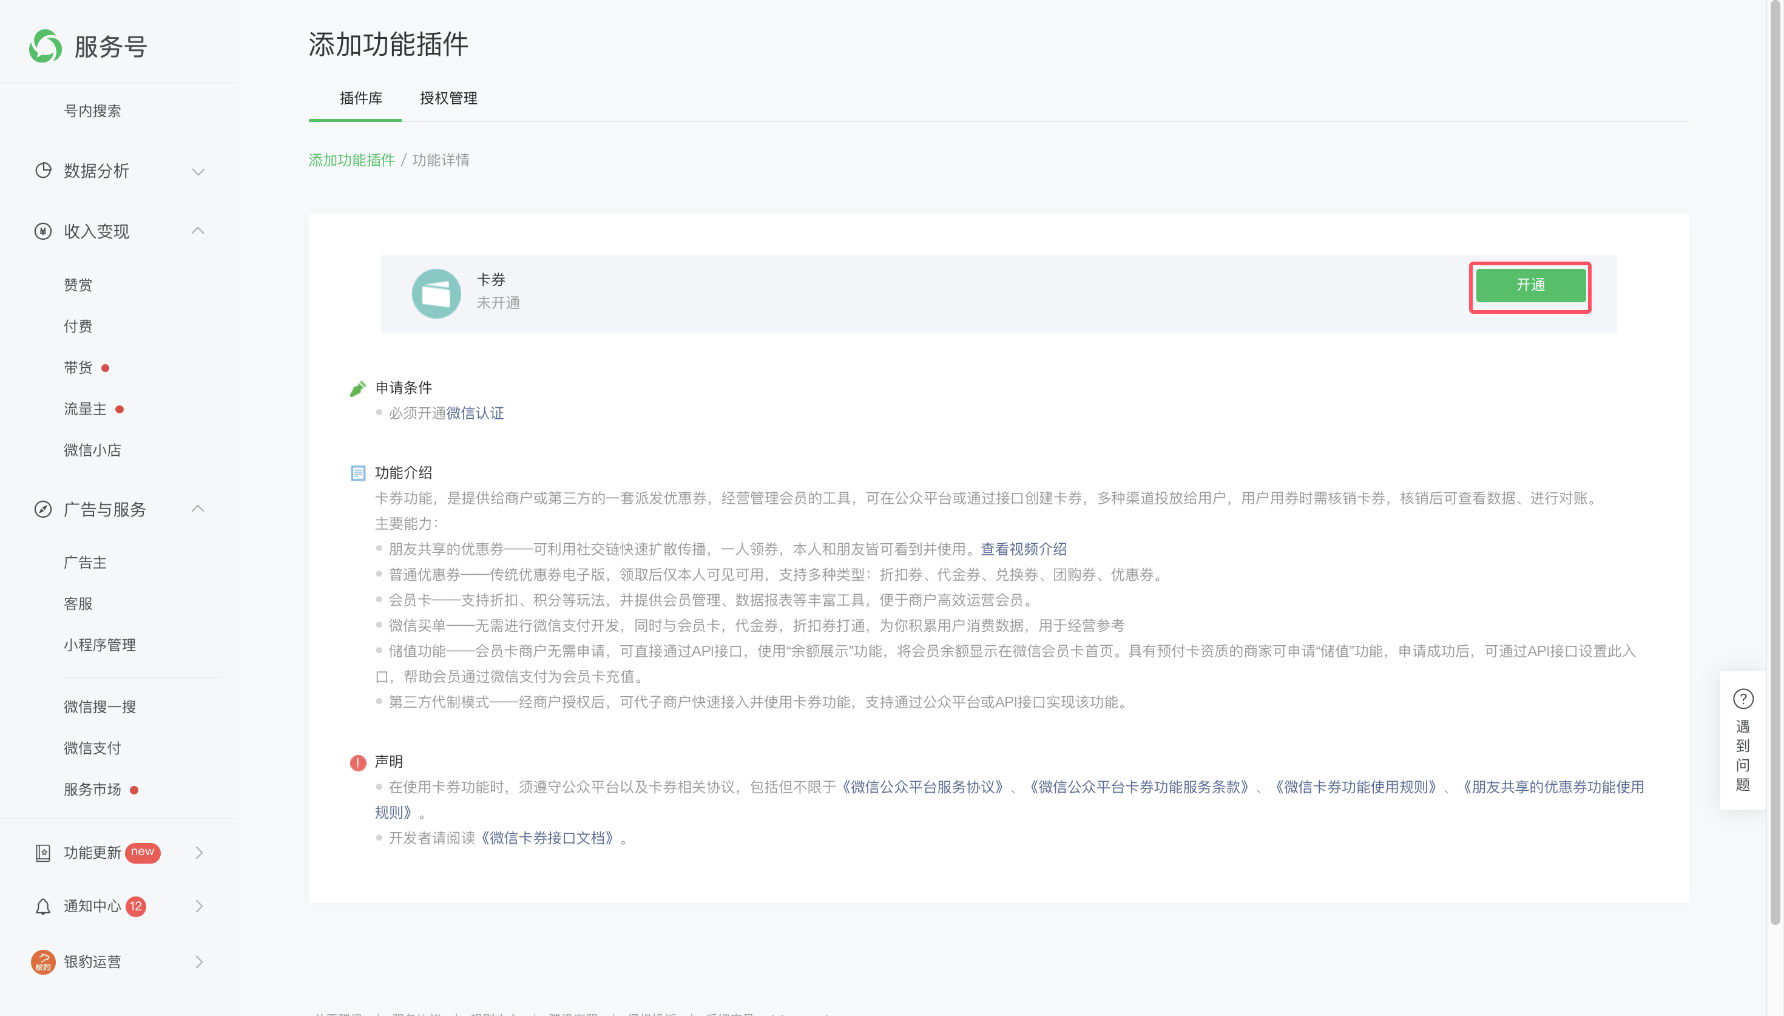This screenshot has height=1016, width=1784.
Task: Click the 申请条件 heading
Action: 404,388
